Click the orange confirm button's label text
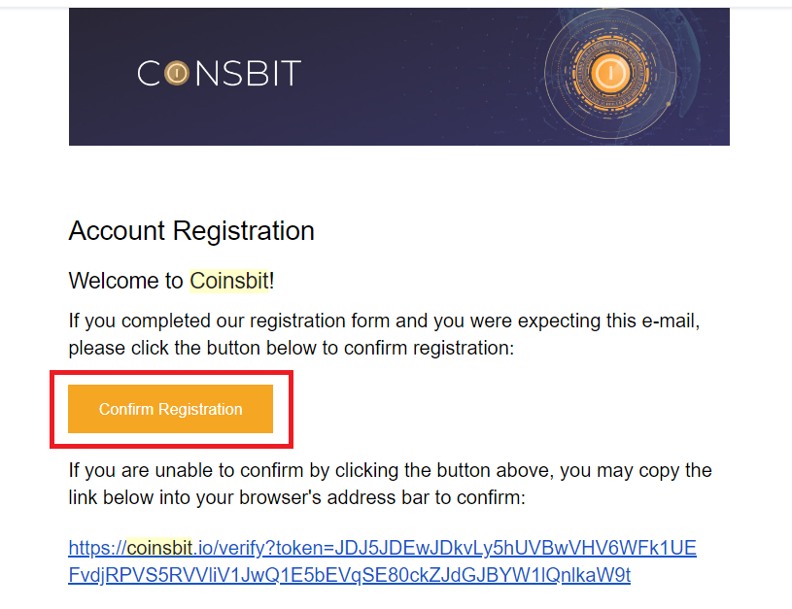792x609 pixels. pyautogui.click(x=170, y=409)
